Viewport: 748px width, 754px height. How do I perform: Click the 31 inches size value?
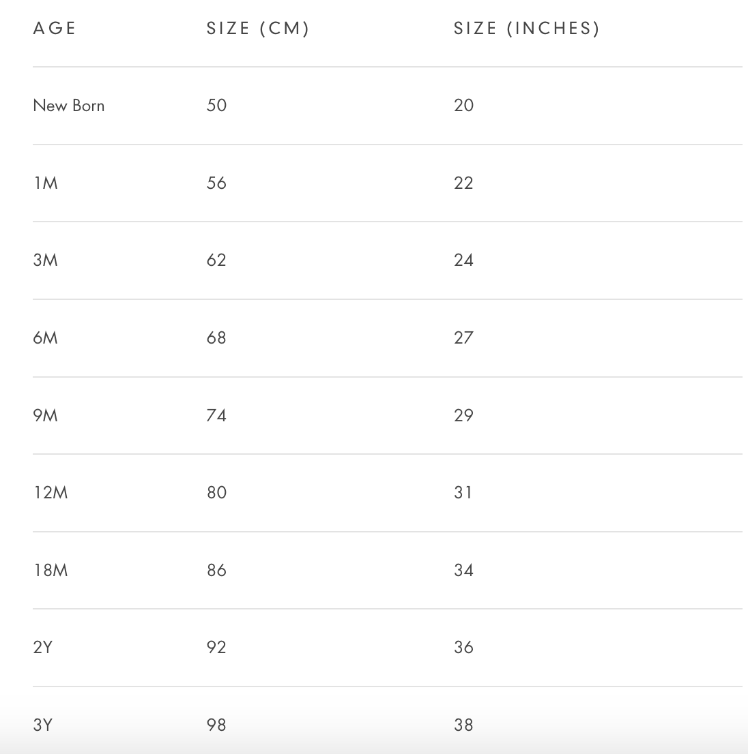pos(463,493)
